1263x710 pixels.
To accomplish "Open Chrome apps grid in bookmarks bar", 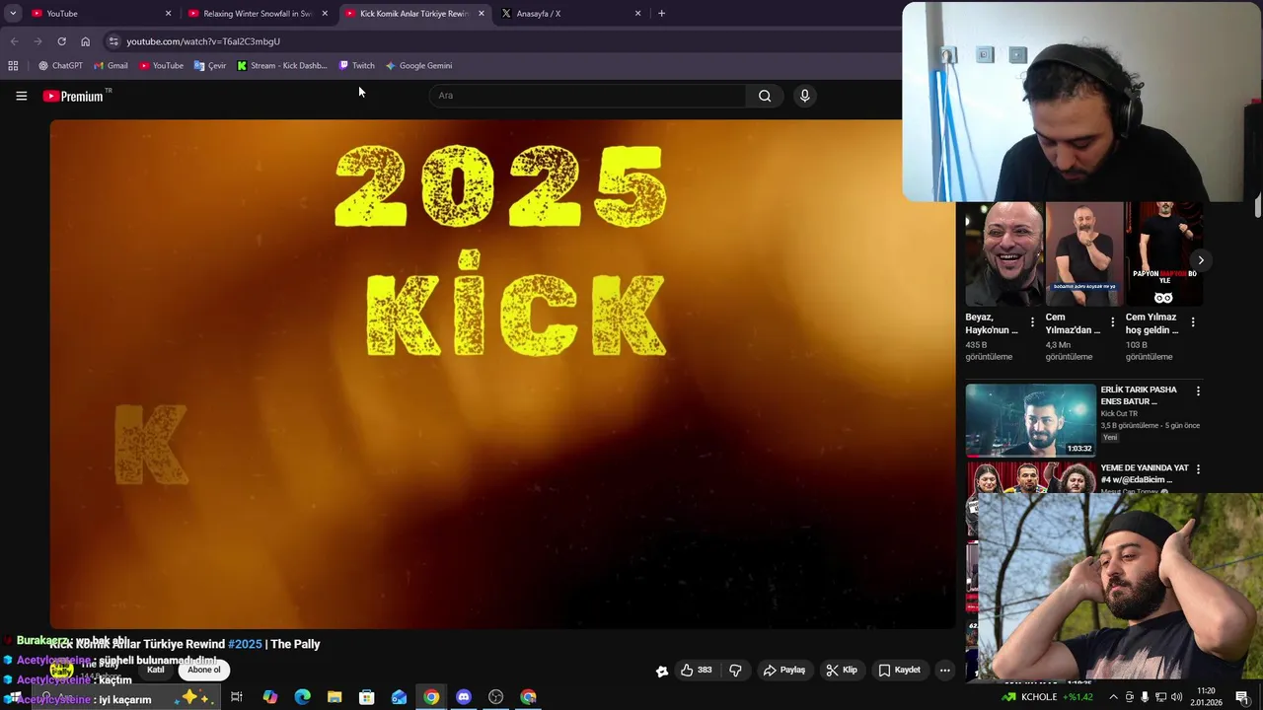I will pyautogui.click(x=13, y=65).
